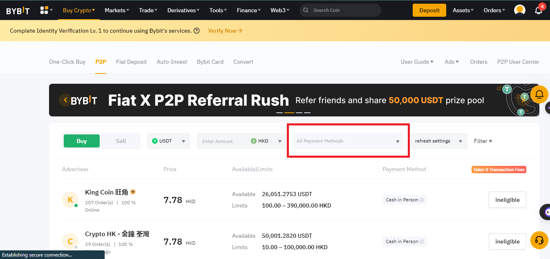The width and height of the screenshot is (550, 259).
Task: Click the Referral Rush banner
Action: 294,100
